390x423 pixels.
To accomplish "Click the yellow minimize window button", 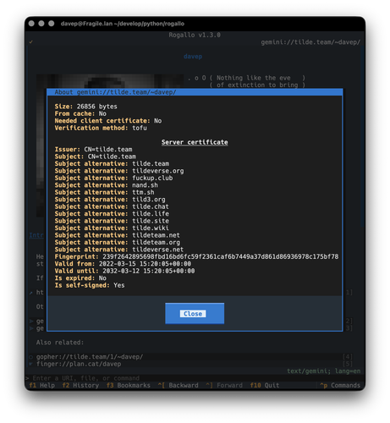I will click(x=41, y=24).
